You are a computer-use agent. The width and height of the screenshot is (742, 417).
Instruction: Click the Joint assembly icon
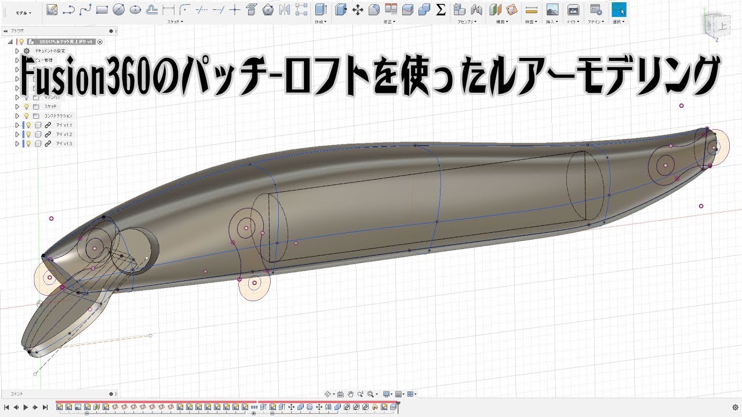click(477, 9)
